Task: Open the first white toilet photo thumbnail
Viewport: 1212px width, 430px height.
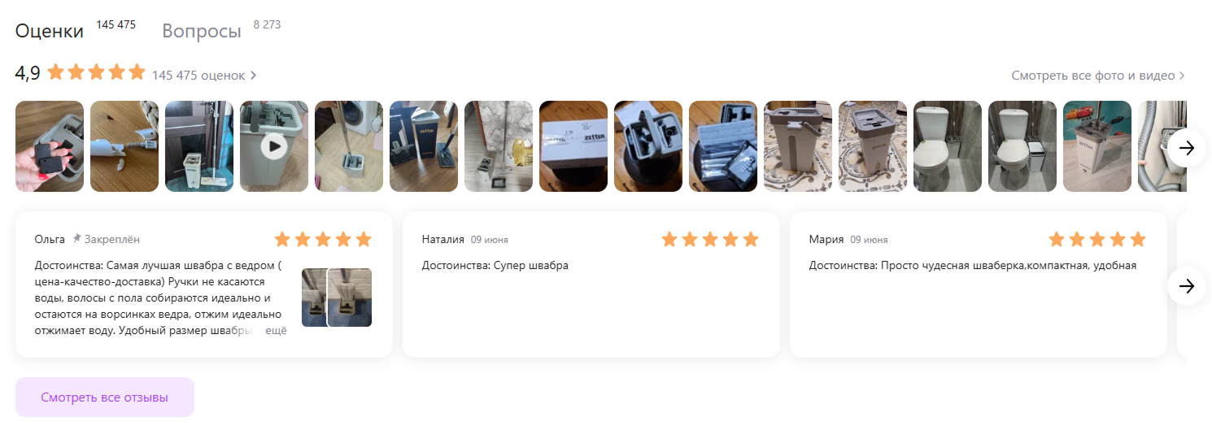Action: click(948, 146)
